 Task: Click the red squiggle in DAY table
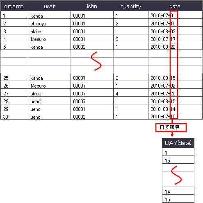pos(176,175)
